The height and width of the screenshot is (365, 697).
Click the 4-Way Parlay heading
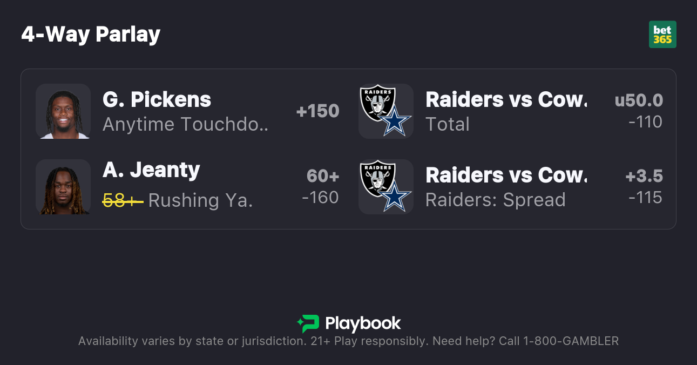click(x=91, y=35)
